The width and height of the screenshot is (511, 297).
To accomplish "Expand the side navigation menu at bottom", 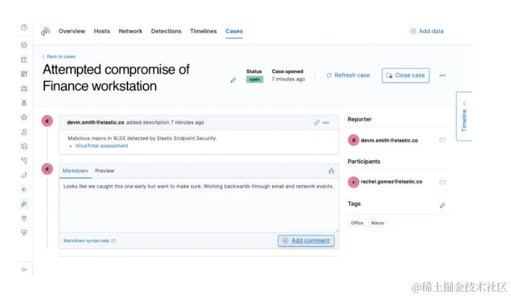I will 24,269.
